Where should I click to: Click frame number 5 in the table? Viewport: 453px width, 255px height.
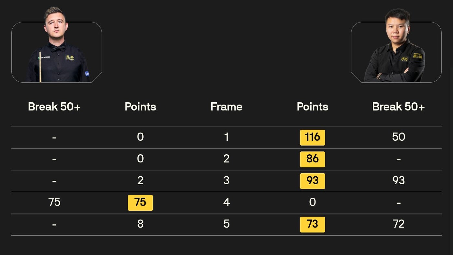pos(226,224)
